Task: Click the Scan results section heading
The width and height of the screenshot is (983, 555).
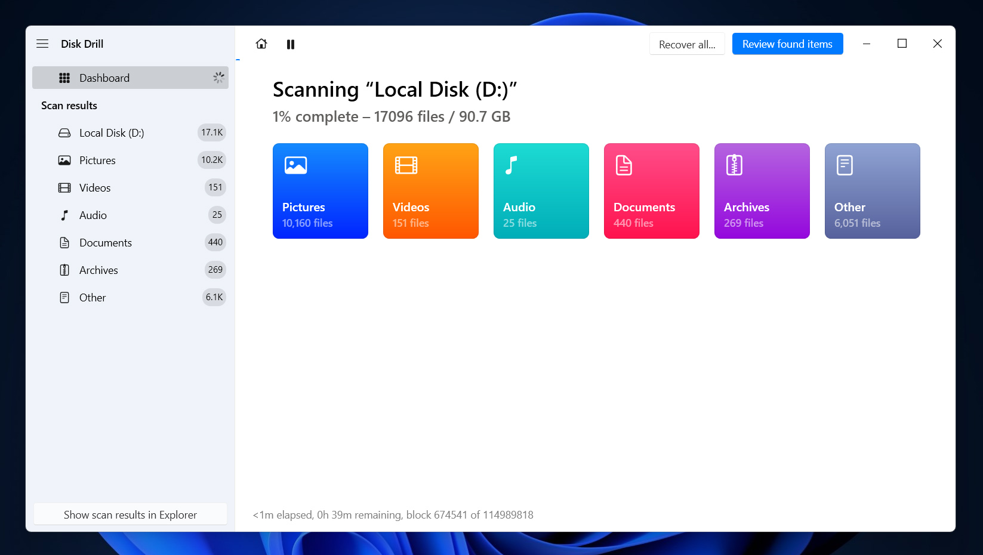Action: coord(69,106)
